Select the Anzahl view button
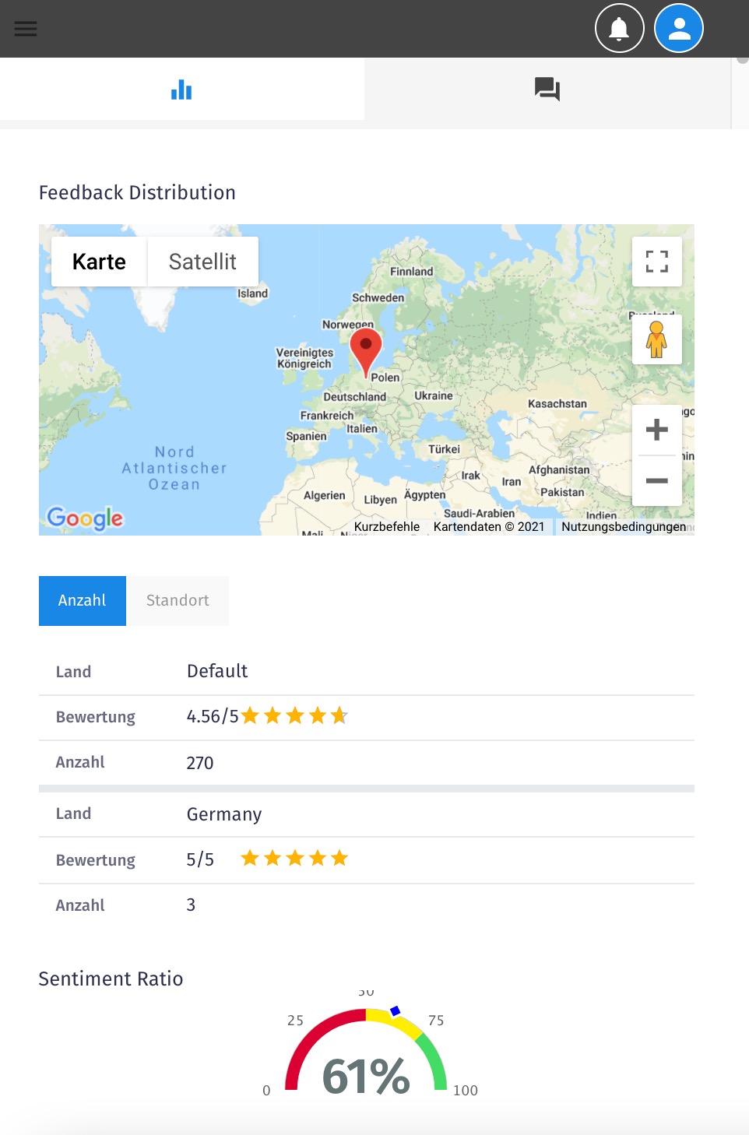This screenshot has height=1135, width=749. (83, 600)
